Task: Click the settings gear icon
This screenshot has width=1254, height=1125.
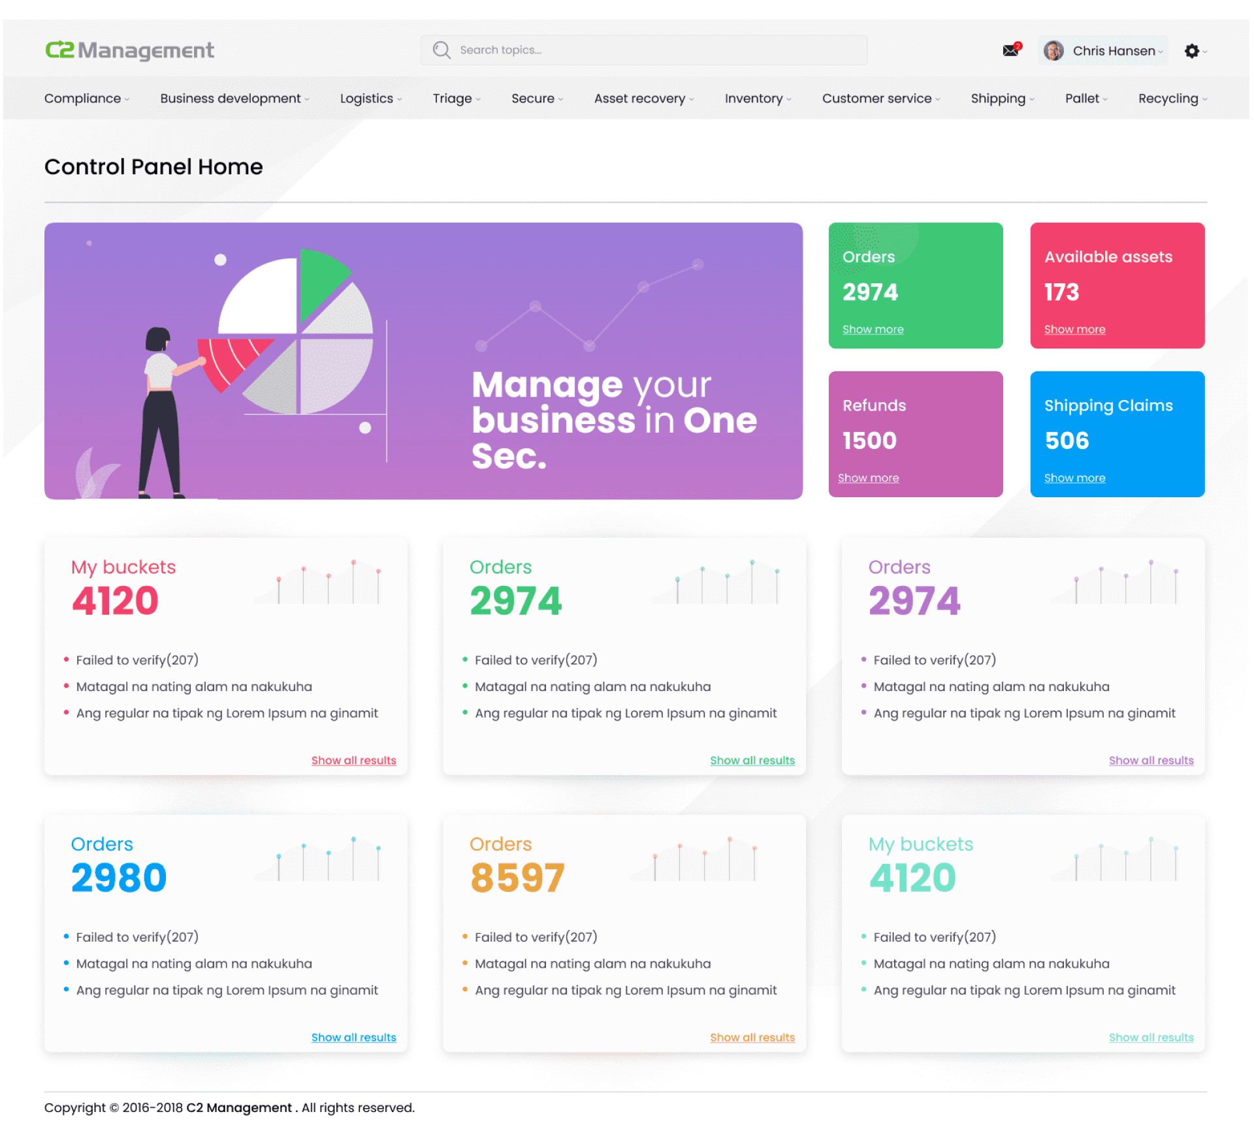Action: click(x=1191, y=51)
